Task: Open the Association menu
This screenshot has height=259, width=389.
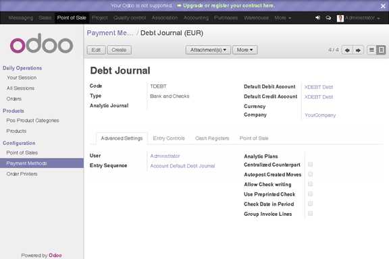Action: pos(165,18)
